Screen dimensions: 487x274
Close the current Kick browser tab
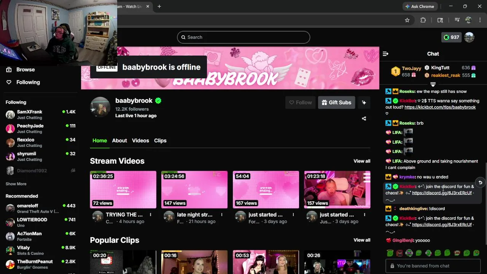tap(148, 6)
